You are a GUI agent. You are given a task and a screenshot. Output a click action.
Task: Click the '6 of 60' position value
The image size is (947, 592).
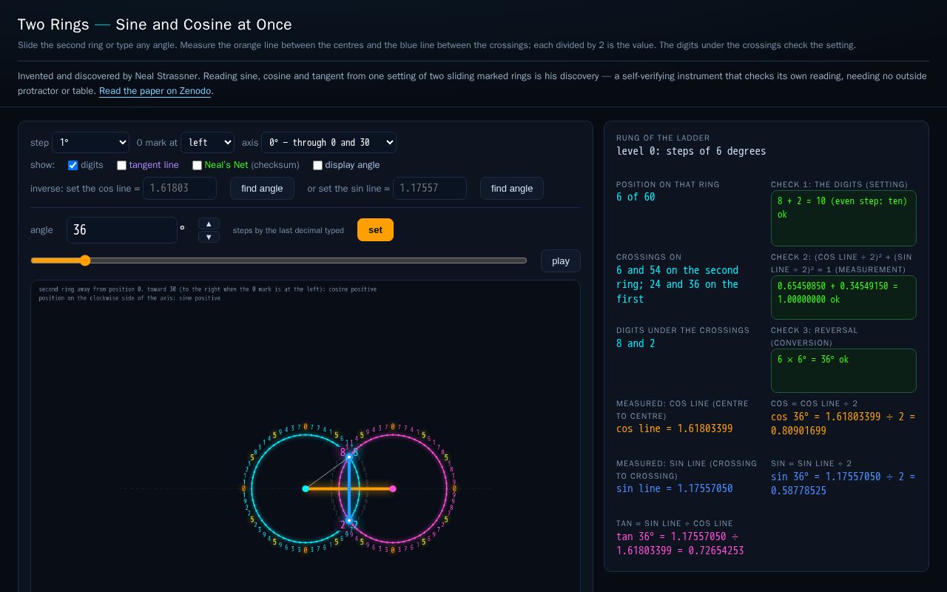tap(636, 197)
